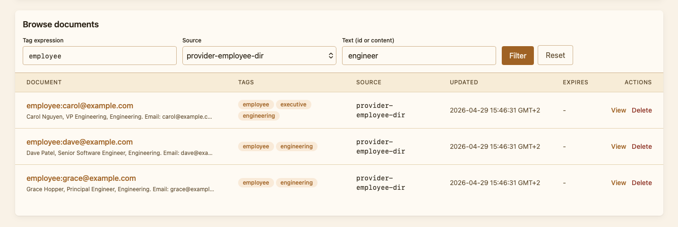678x227 pixels.
Task: Delete the carol@example.com document
Action: pos(642,110)
